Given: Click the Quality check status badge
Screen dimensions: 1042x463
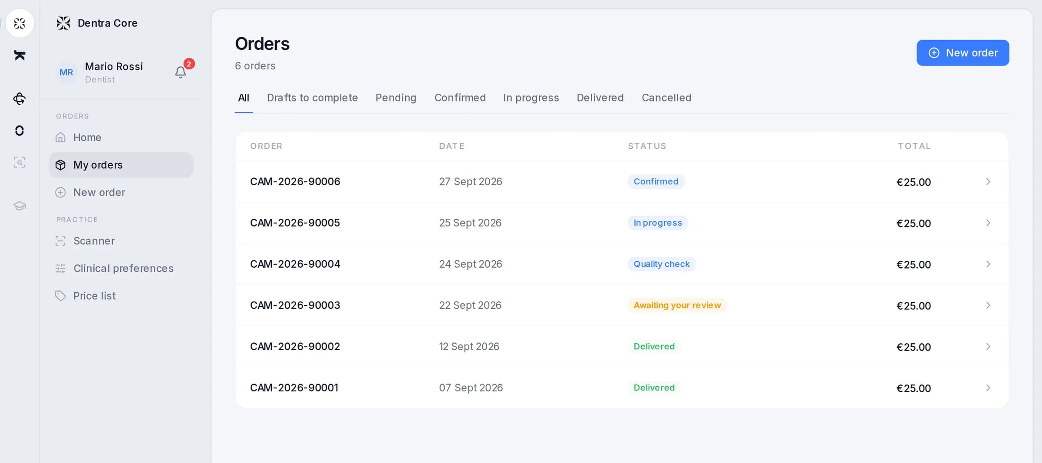Looking at the screenshot, I should click(x=662, y=264).
